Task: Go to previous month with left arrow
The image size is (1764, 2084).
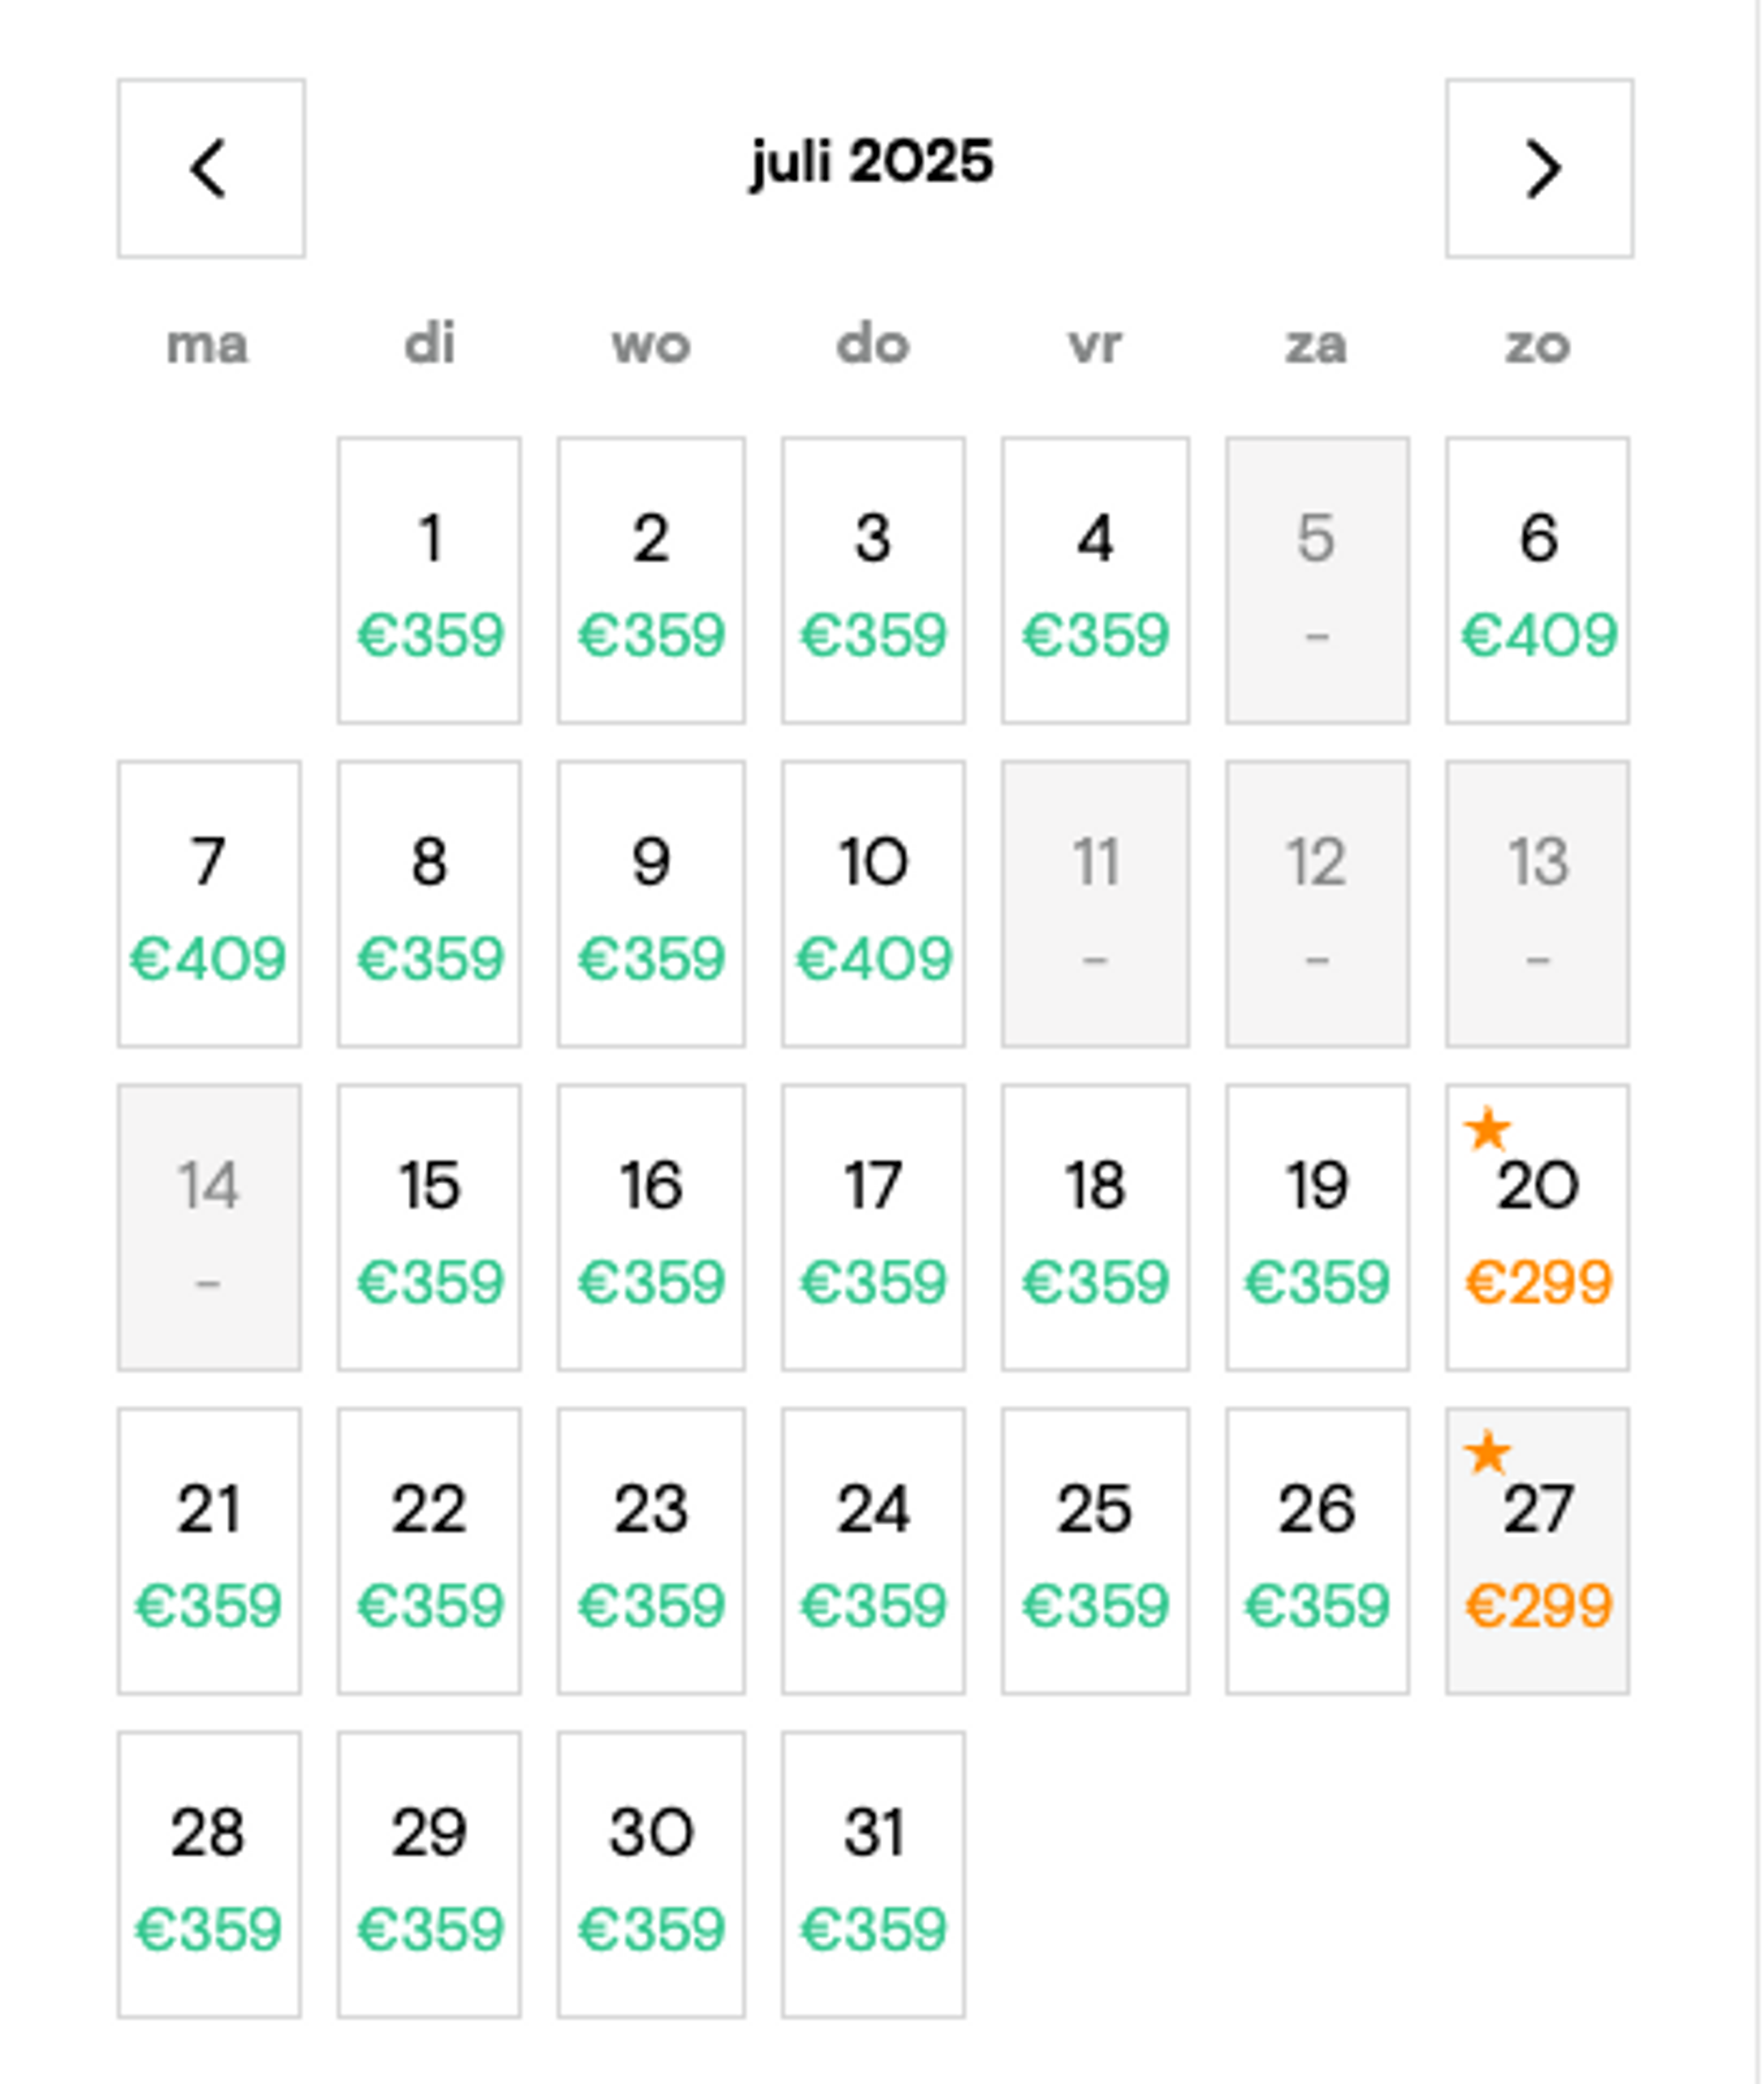Action: click(x=211, y=168)
